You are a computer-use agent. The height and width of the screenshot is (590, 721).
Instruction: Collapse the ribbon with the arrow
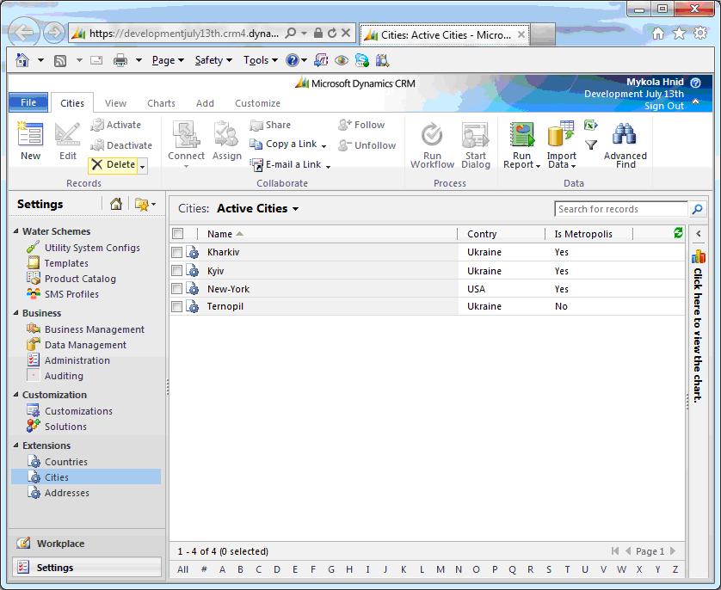point(696,101)
